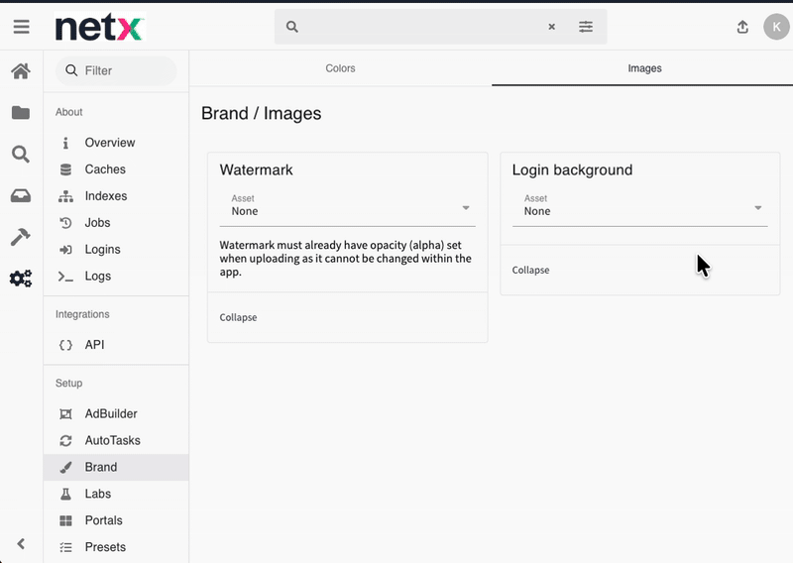793x563 pixels.
Task: Switch to the Images tab
Action: coord(644,68)
